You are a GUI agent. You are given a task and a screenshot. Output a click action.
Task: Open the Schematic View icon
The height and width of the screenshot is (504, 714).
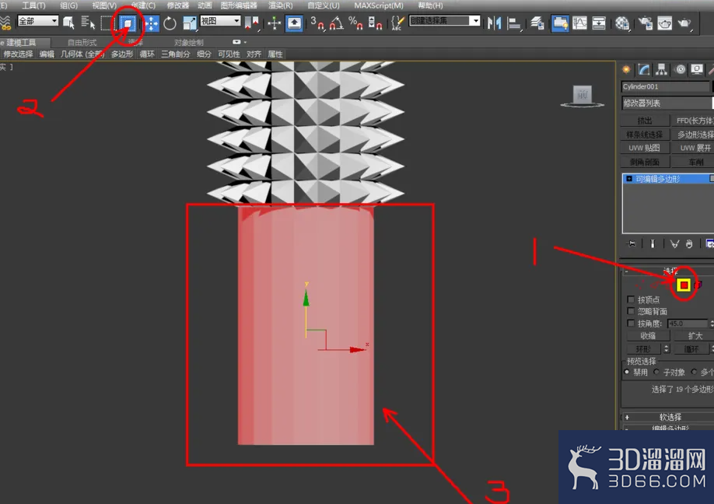(x=599, y=23)
